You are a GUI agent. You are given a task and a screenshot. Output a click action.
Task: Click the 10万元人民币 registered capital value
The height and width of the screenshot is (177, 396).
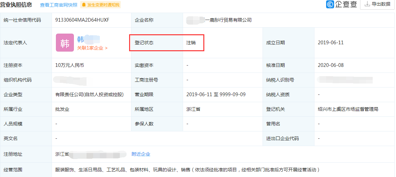point(70,65)
